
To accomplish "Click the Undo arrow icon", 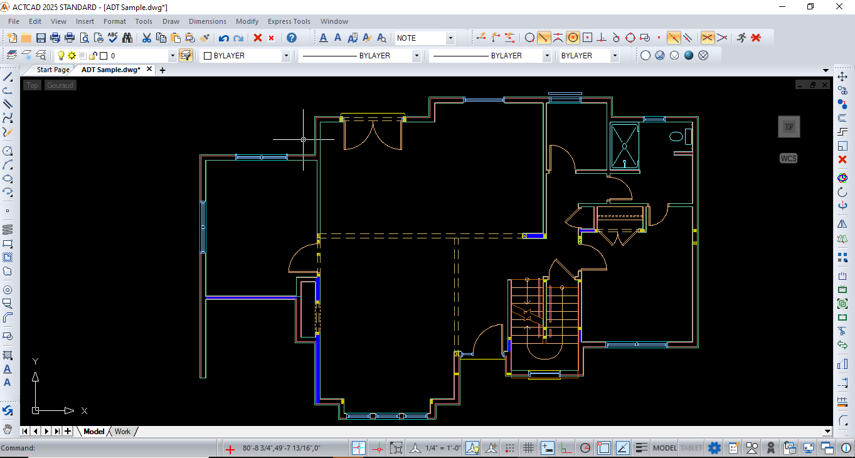I will coord(223,38).
